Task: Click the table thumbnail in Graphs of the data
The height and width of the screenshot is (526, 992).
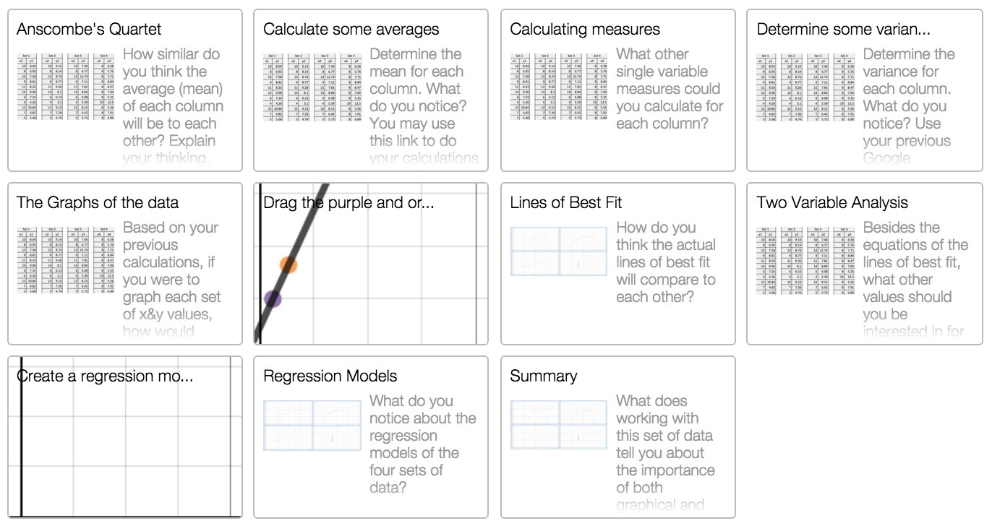Action: click(66, 261)
